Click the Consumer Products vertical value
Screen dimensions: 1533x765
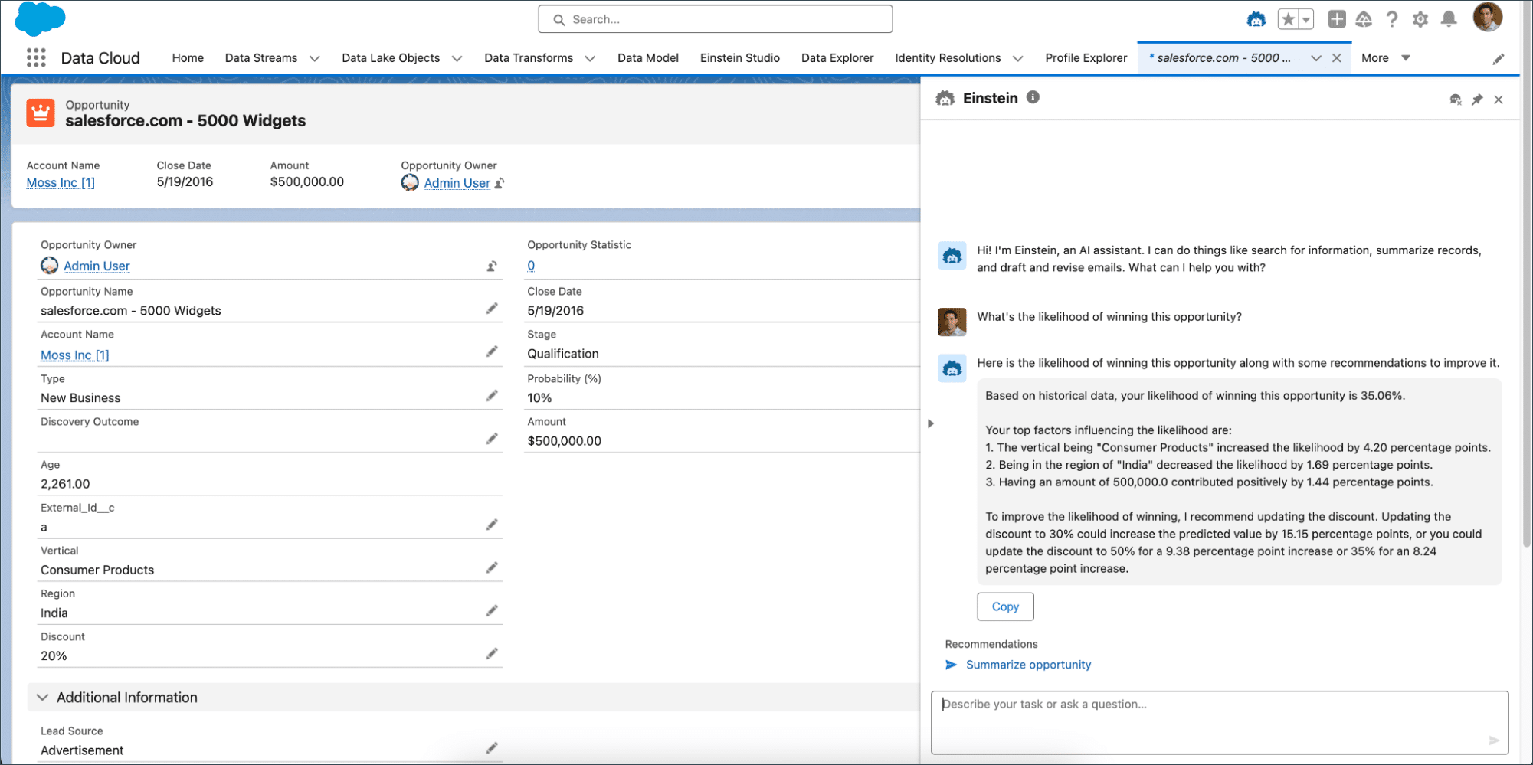tap(97, 570)
